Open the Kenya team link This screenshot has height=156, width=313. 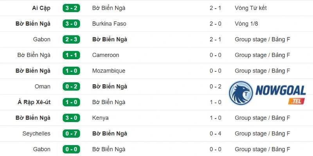101,118
